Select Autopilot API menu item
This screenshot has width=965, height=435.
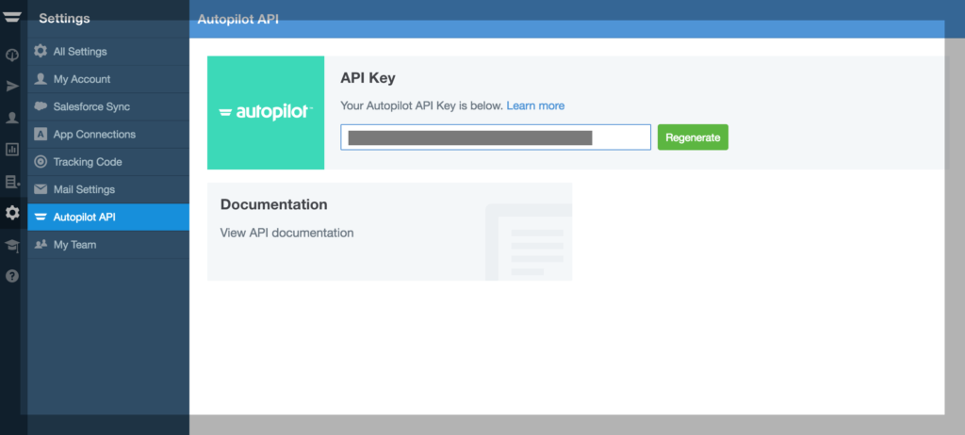[108, 217]
